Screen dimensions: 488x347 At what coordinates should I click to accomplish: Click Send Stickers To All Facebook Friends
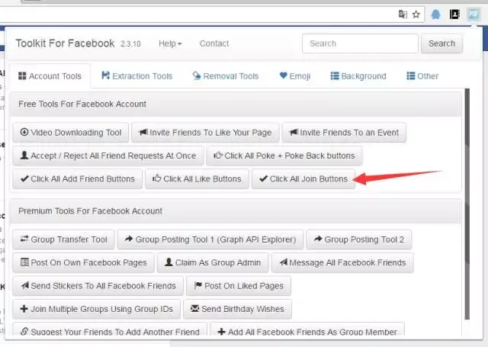coord(98,286)
